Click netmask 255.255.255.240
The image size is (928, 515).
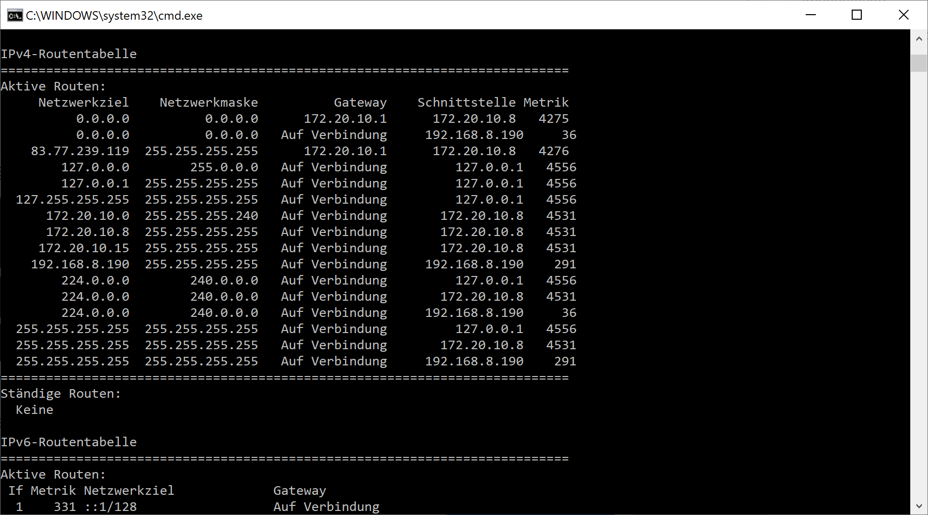[x=202, y=216]
